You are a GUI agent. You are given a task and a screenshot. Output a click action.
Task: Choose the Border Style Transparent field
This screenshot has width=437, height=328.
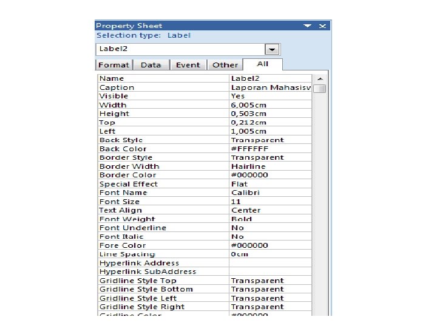tap(270, 157)
